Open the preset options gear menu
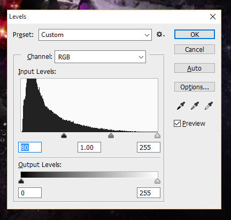Screen dimensions: 231x220 point(160,34)
